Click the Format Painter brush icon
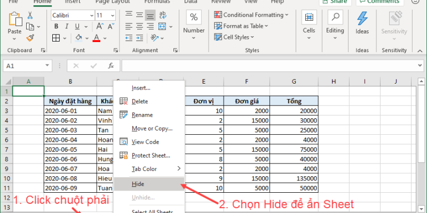Screen dimensions: 427x213 [30, 38]
